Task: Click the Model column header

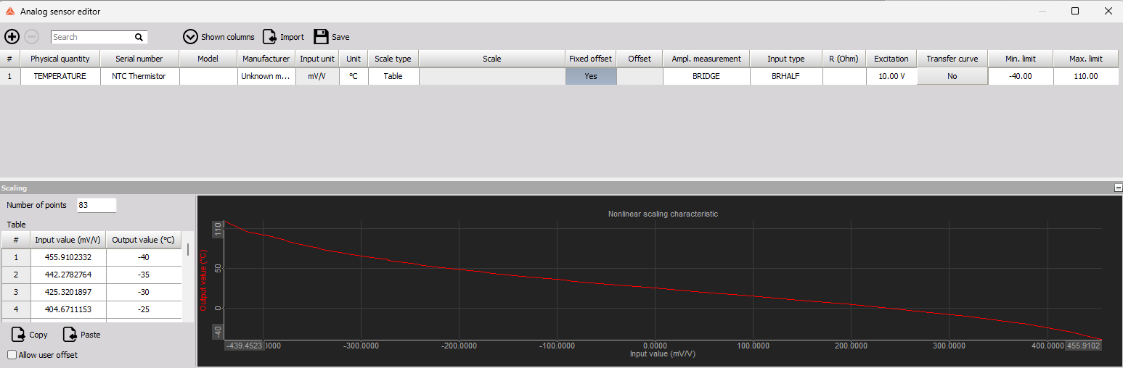Action: click(208, 59)
